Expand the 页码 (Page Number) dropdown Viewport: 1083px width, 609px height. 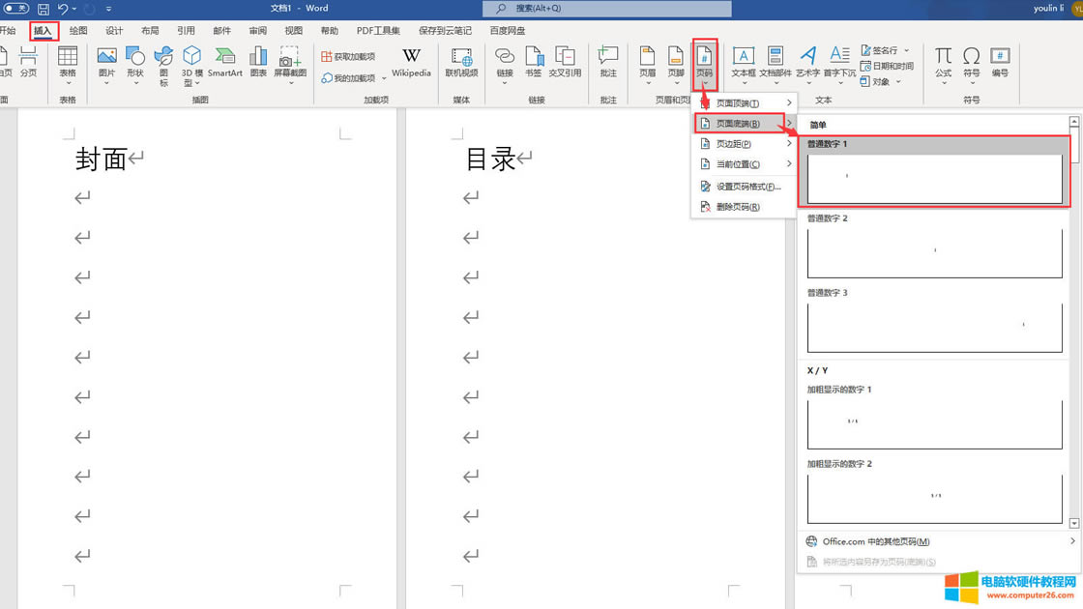[x=705, y=64]
